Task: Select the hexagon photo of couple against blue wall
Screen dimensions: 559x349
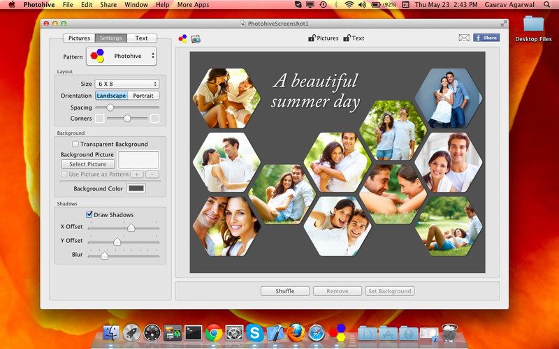Action: pyautogui.click(x=449, y=98)
